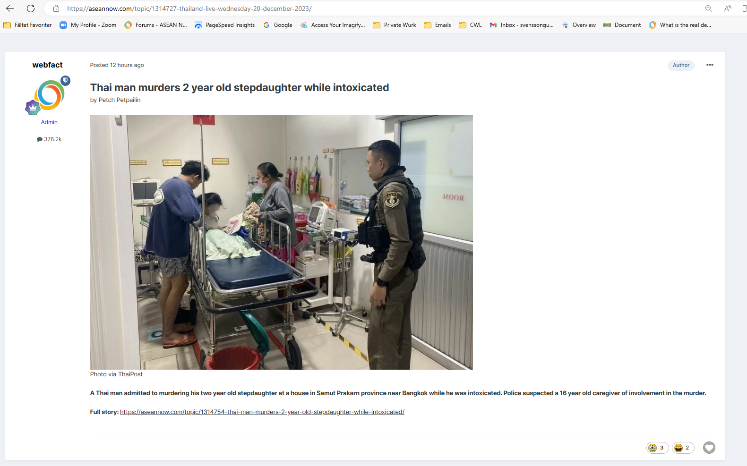Go back with the browser back arrow

tap(9, 8)
